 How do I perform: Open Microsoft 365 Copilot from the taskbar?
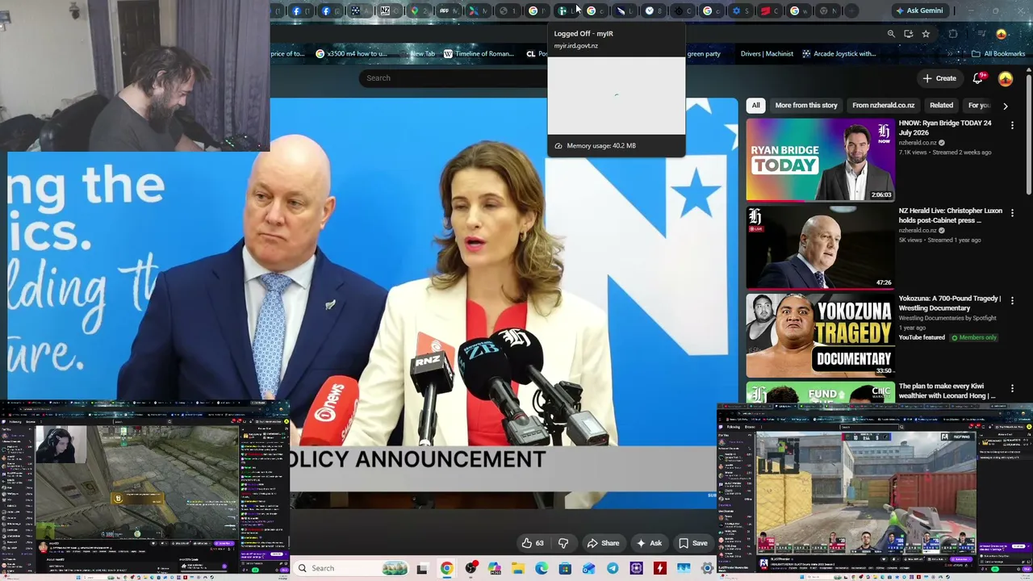(x=494, y=569)
